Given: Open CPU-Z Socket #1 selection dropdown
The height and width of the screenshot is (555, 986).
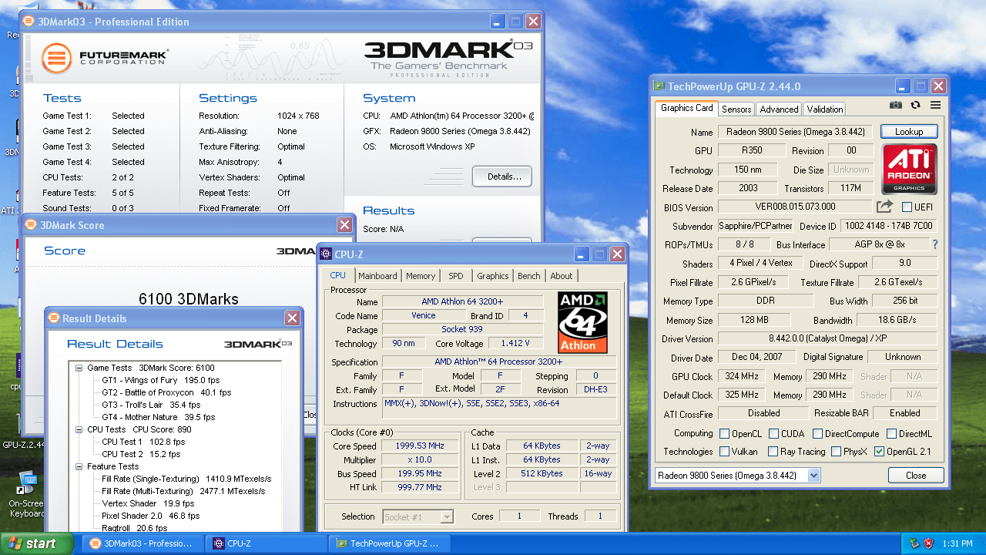Looking at the screenshot, I should click(447, 516).
